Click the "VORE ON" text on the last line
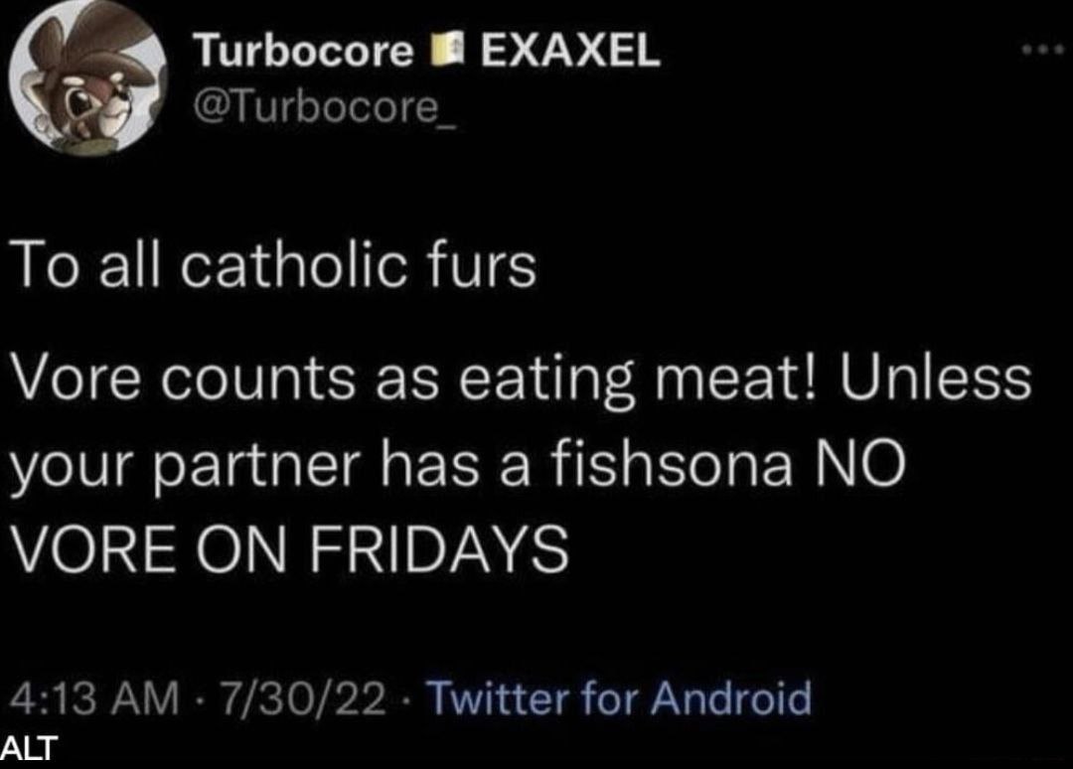Image resolution: width=1073 pixels, height=769 pixels. (154, 547)
